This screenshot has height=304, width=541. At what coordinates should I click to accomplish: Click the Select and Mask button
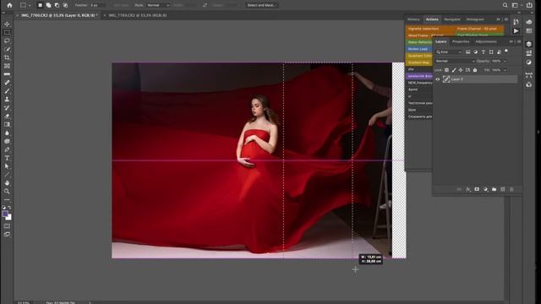point(261,5)
